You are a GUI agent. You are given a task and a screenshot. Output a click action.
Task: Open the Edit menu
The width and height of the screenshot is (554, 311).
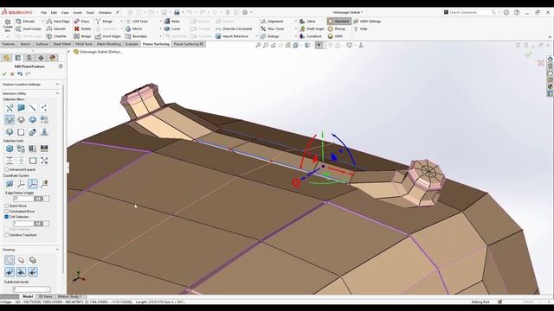tap(54, 12)
